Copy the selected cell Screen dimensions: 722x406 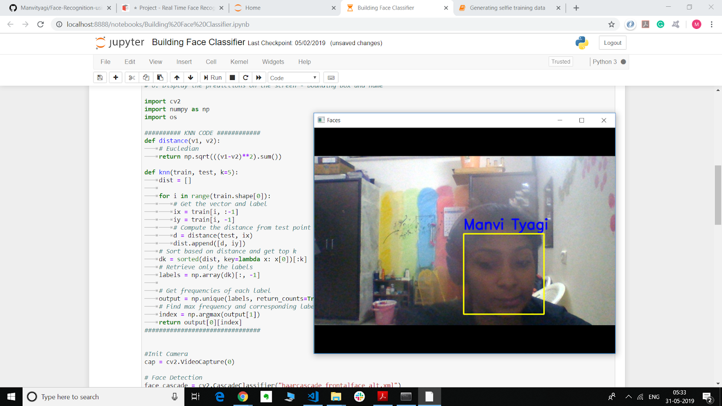pyautogui.click(x=146, y=77)
